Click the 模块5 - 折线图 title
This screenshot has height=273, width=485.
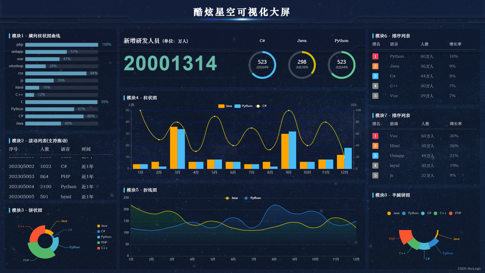click(142, 190)
